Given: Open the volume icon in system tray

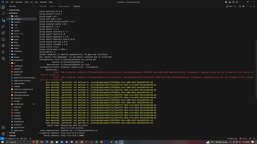Looking at the screenshot, I should point(240,142).
